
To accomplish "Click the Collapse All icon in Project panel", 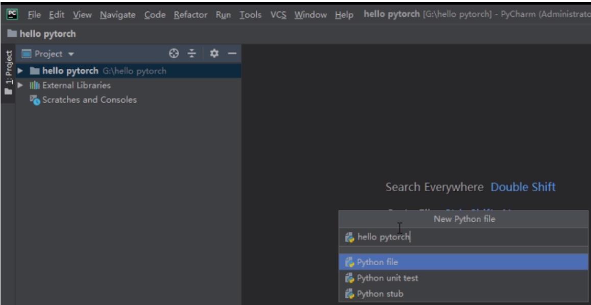I will [x=192, y=54].
